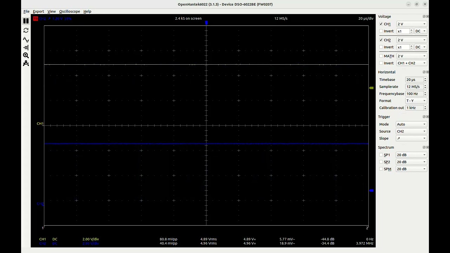Open the Format T - Y dropdown
Screen dimensions: 450x253
pos(416,101)
